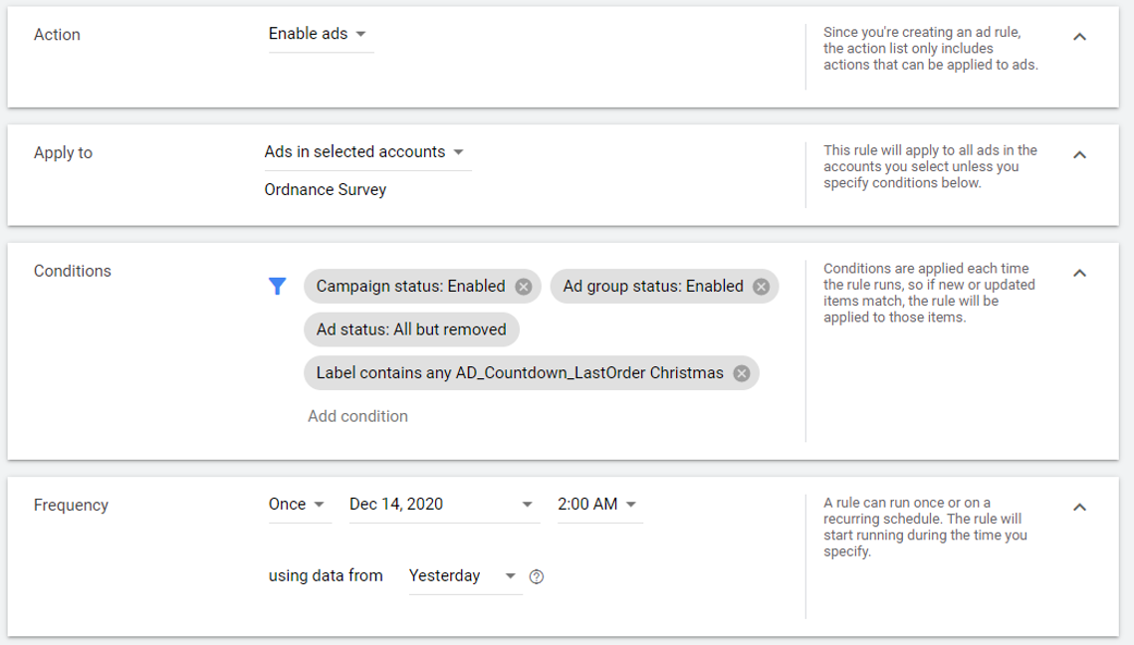Open the 2:00 AM time dropdown
This screenshot has height=645, width=1134.
598,504
